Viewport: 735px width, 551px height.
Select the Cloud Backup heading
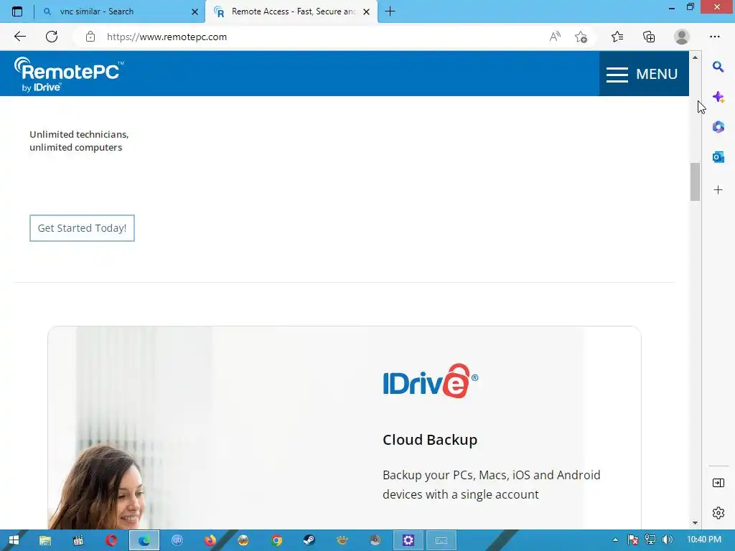tap(430, 440)
